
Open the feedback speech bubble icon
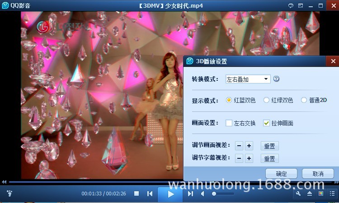pos(291,6)
